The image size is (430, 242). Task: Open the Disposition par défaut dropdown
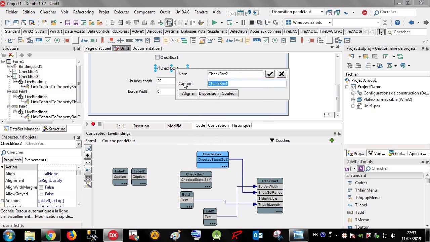[321, 12]
